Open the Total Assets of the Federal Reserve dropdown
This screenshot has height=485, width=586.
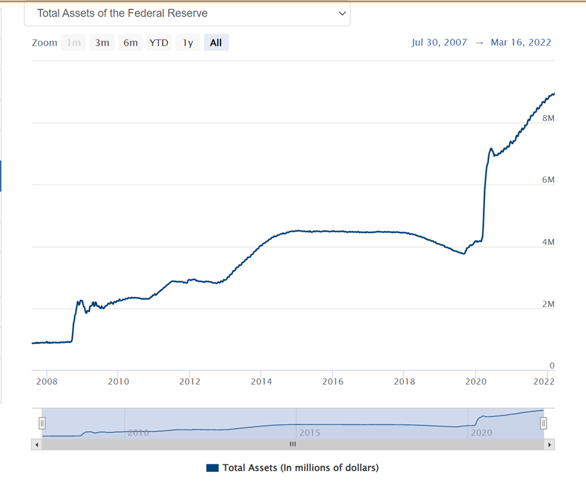click(x=186, y=13)
